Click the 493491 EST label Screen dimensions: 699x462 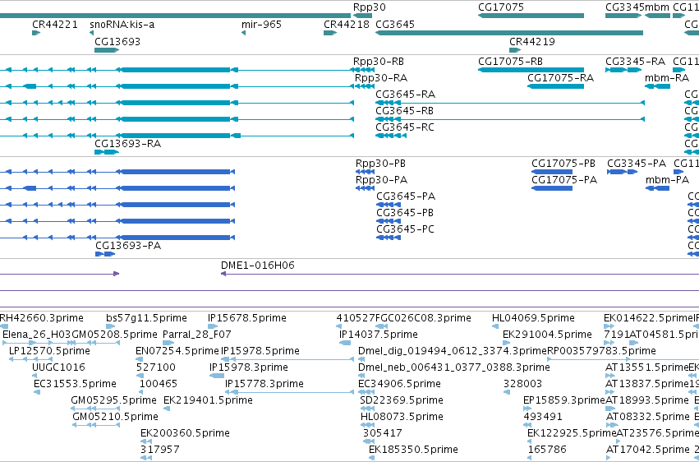543,418
